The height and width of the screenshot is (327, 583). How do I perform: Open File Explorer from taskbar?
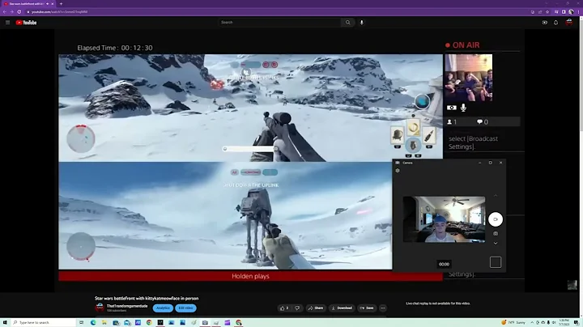point(104,322)
